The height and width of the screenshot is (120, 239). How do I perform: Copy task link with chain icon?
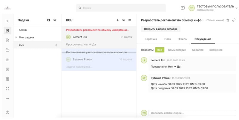coord(234,20)
